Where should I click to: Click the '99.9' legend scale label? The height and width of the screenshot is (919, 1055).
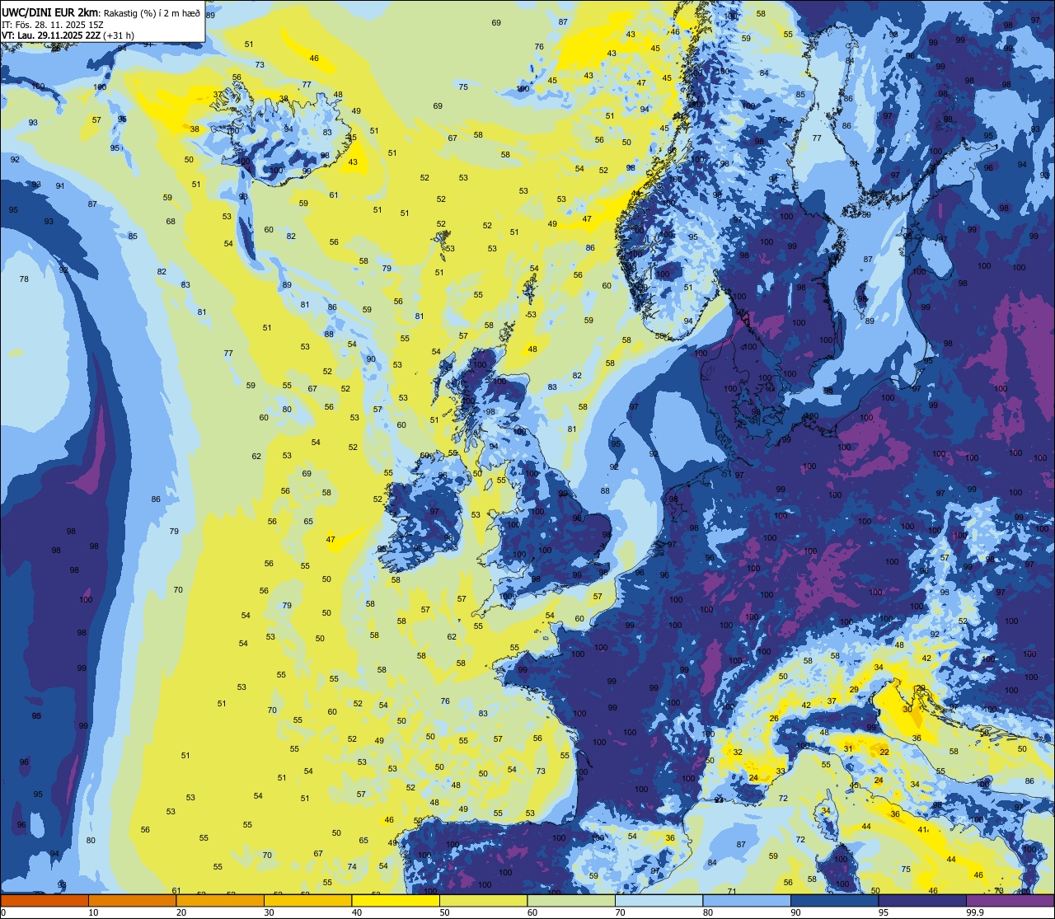pyautogui.click(x=975, y=912)
